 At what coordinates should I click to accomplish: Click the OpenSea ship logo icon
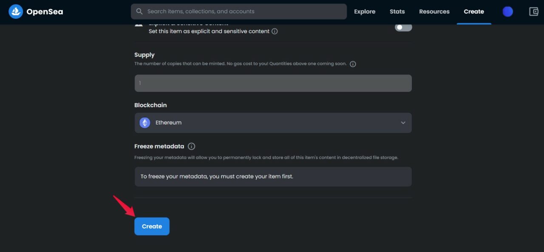(16, 11)
